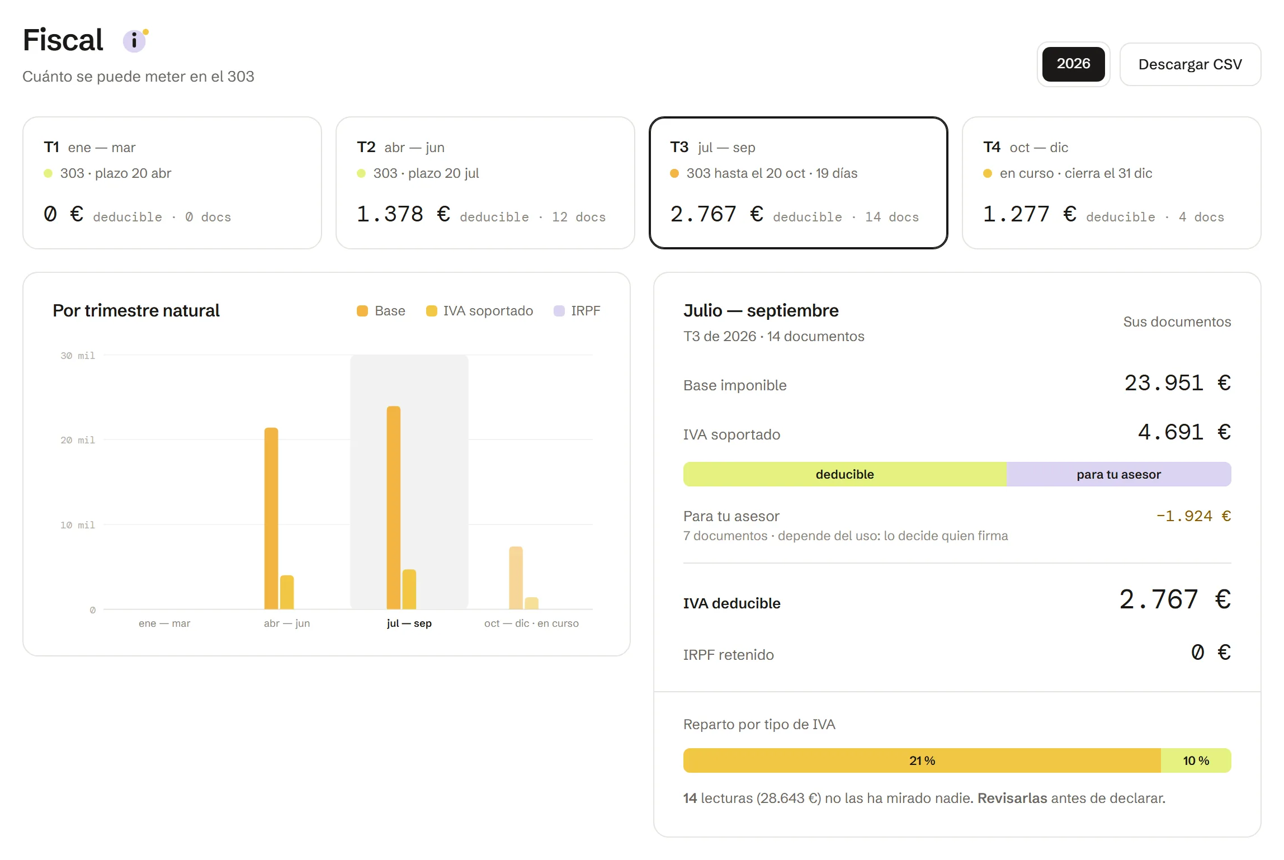Click the 0 € IRPF retenido value
Screen dimensions: 1284x860
pos(1211,653)
